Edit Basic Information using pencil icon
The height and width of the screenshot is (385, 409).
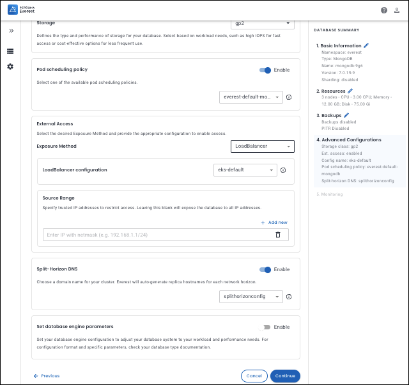(x=366, y=46)
